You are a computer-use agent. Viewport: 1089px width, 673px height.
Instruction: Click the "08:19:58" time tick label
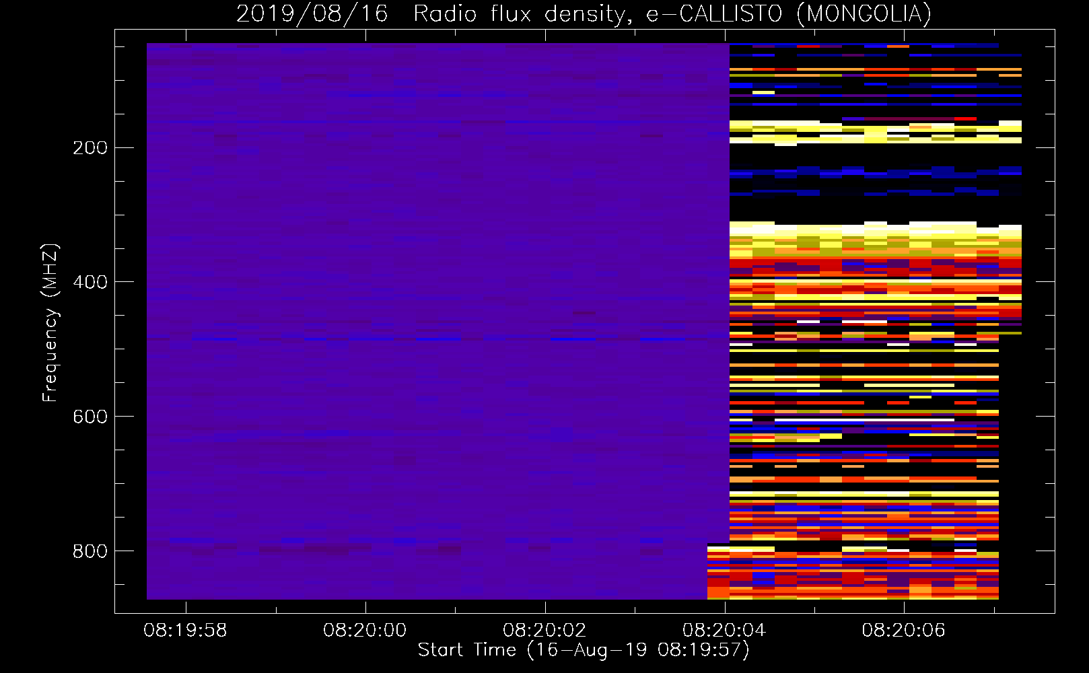coord(185,631)
